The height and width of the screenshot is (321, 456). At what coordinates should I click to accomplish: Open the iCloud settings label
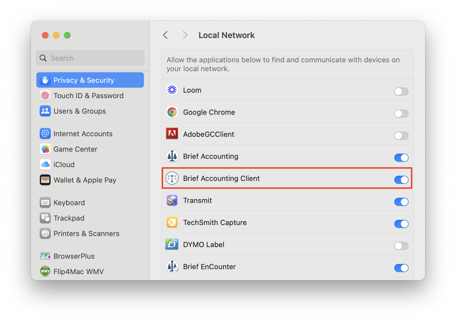[64, 165]
